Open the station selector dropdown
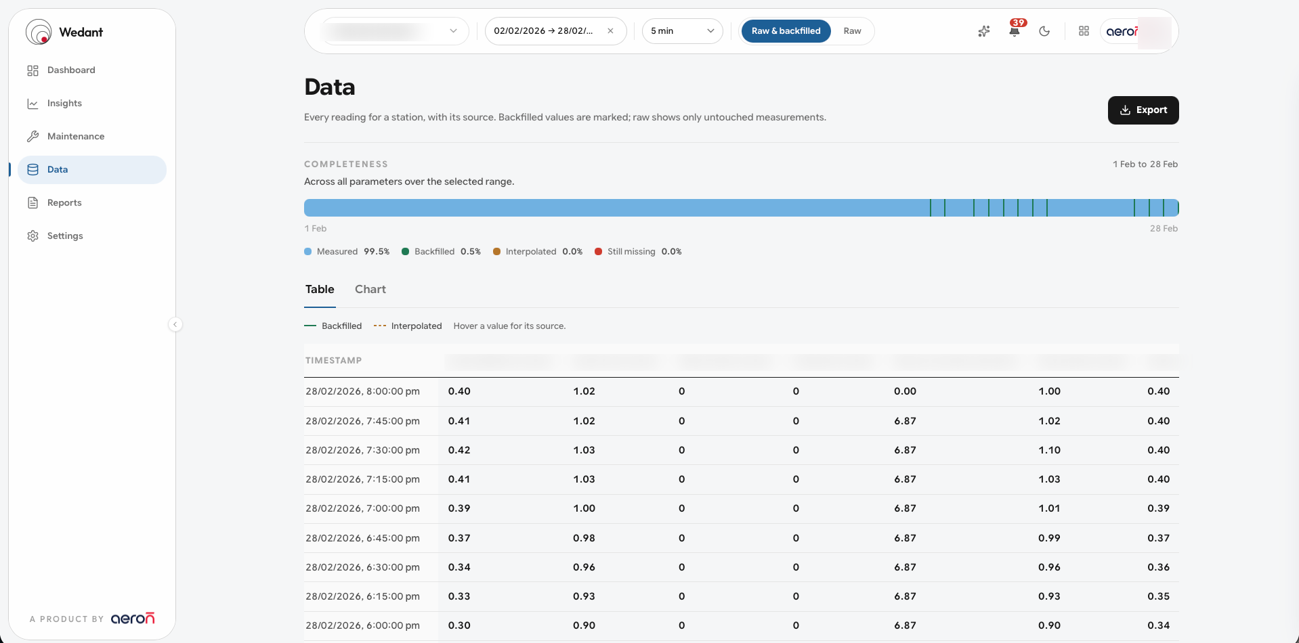The width and height of the screenshot is (1299, 643). tap(393, 31)
